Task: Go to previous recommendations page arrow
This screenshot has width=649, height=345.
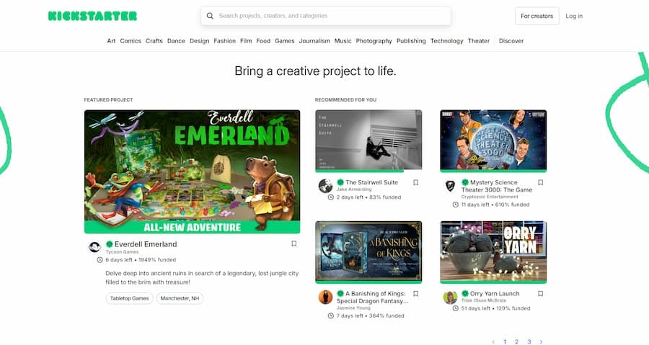Action: click(493, 342)
